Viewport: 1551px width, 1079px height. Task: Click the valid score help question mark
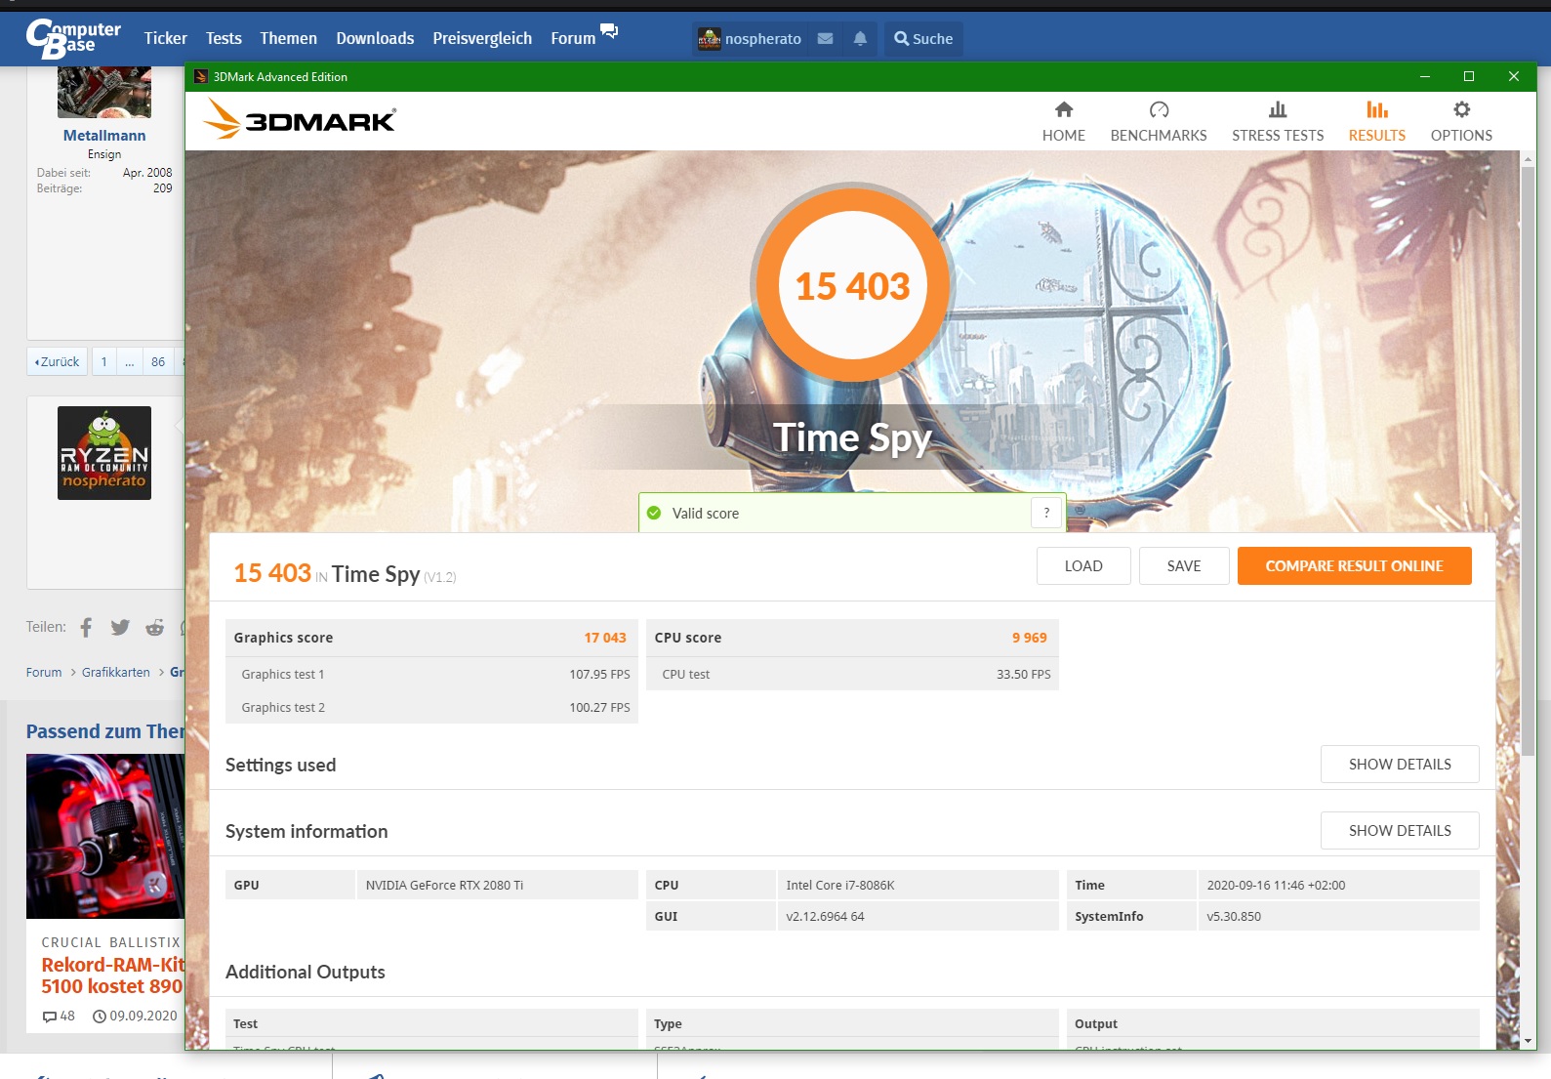(1046, 513)
